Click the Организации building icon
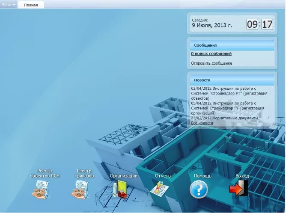286x213 pixels. click(x=120, y=189)
